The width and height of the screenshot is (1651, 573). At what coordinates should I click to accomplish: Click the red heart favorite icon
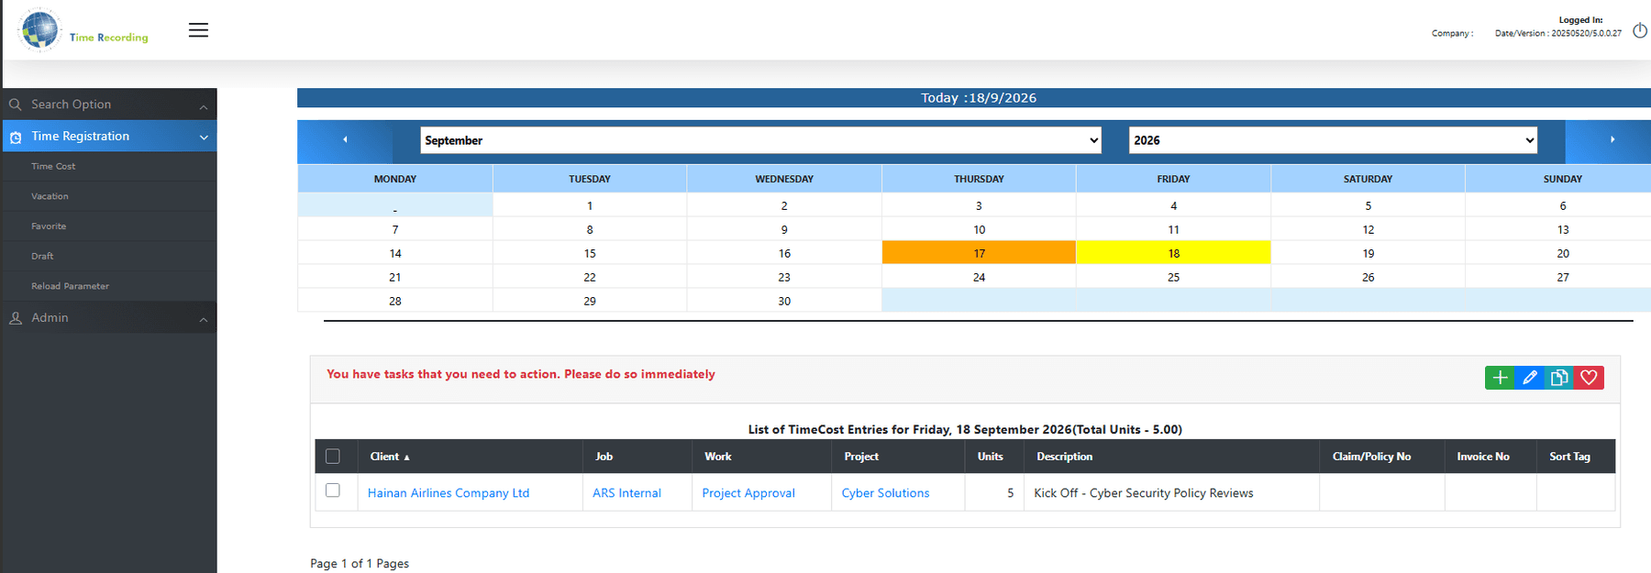[1589, 378]
